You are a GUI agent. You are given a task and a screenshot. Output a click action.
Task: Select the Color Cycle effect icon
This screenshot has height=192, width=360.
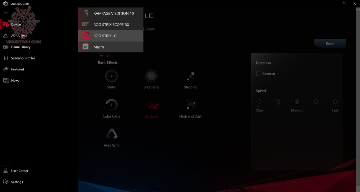click(111, 105)
